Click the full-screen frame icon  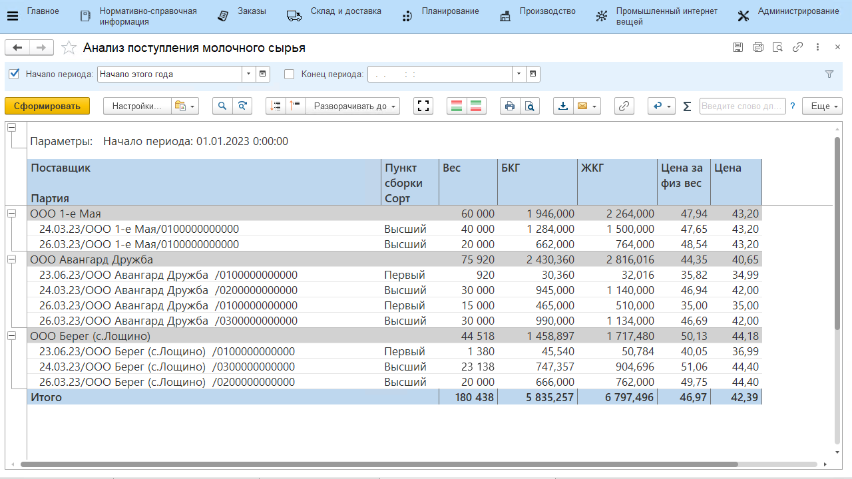click(x=423, y=106)
